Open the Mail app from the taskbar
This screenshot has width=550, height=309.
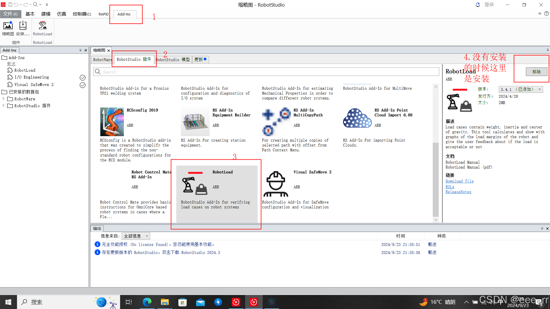click(x=200, y=302)
